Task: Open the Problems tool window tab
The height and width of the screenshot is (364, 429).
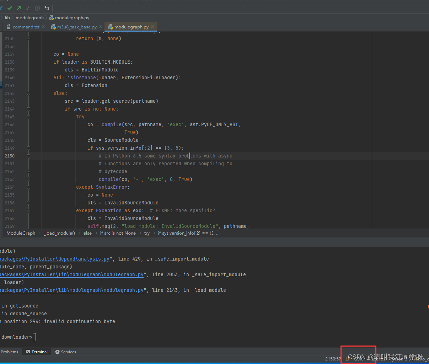Action: [10, 352]
